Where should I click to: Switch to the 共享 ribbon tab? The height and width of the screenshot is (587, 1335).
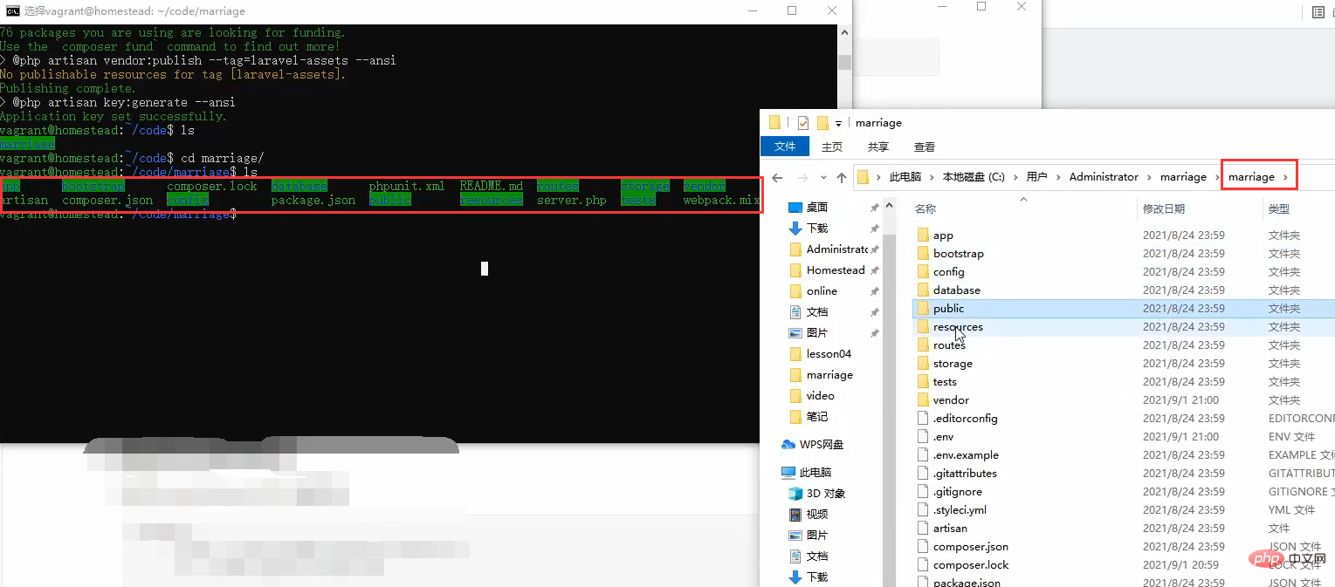click(x=877, y=147)
